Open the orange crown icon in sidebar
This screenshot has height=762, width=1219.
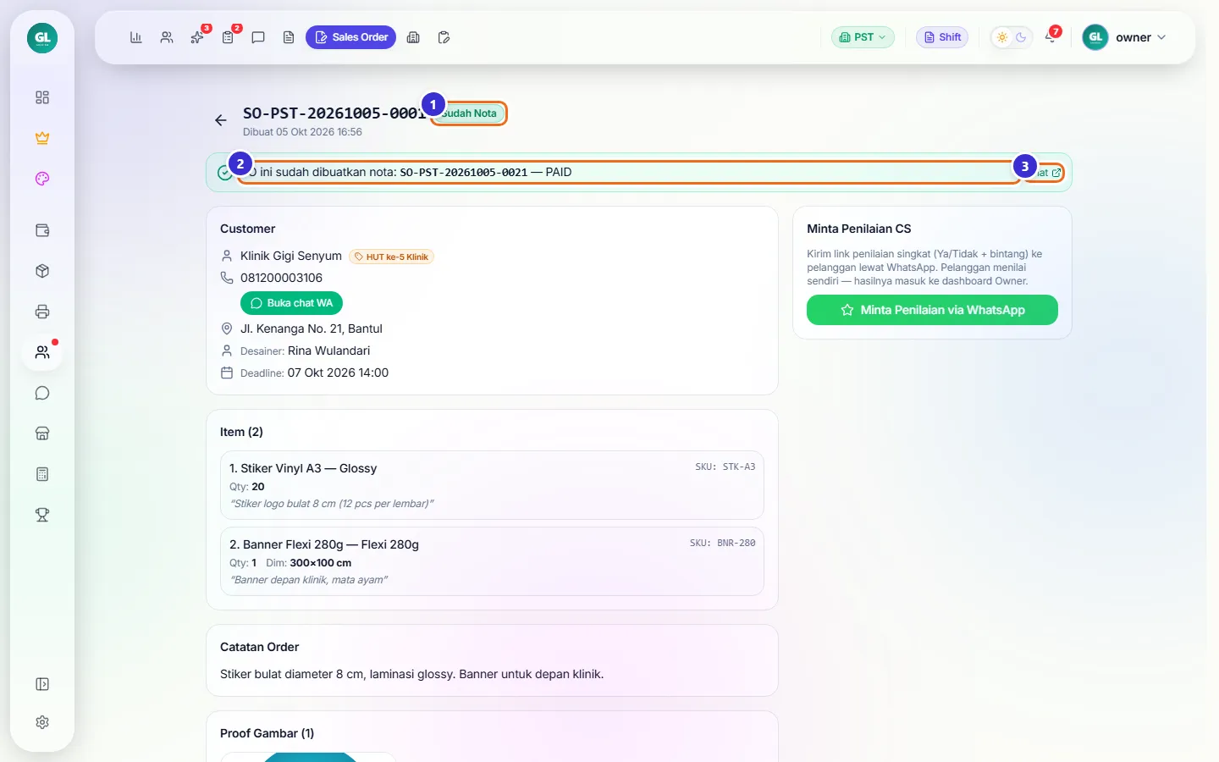pyautogui.click(x=42, y=138)
